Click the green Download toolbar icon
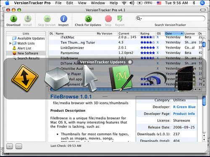The width and height of the screenshot is (210, 157). pos(13,19)
